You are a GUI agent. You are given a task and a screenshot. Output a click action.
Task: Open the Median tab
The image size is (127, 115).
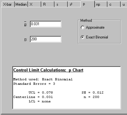[21, 4]
